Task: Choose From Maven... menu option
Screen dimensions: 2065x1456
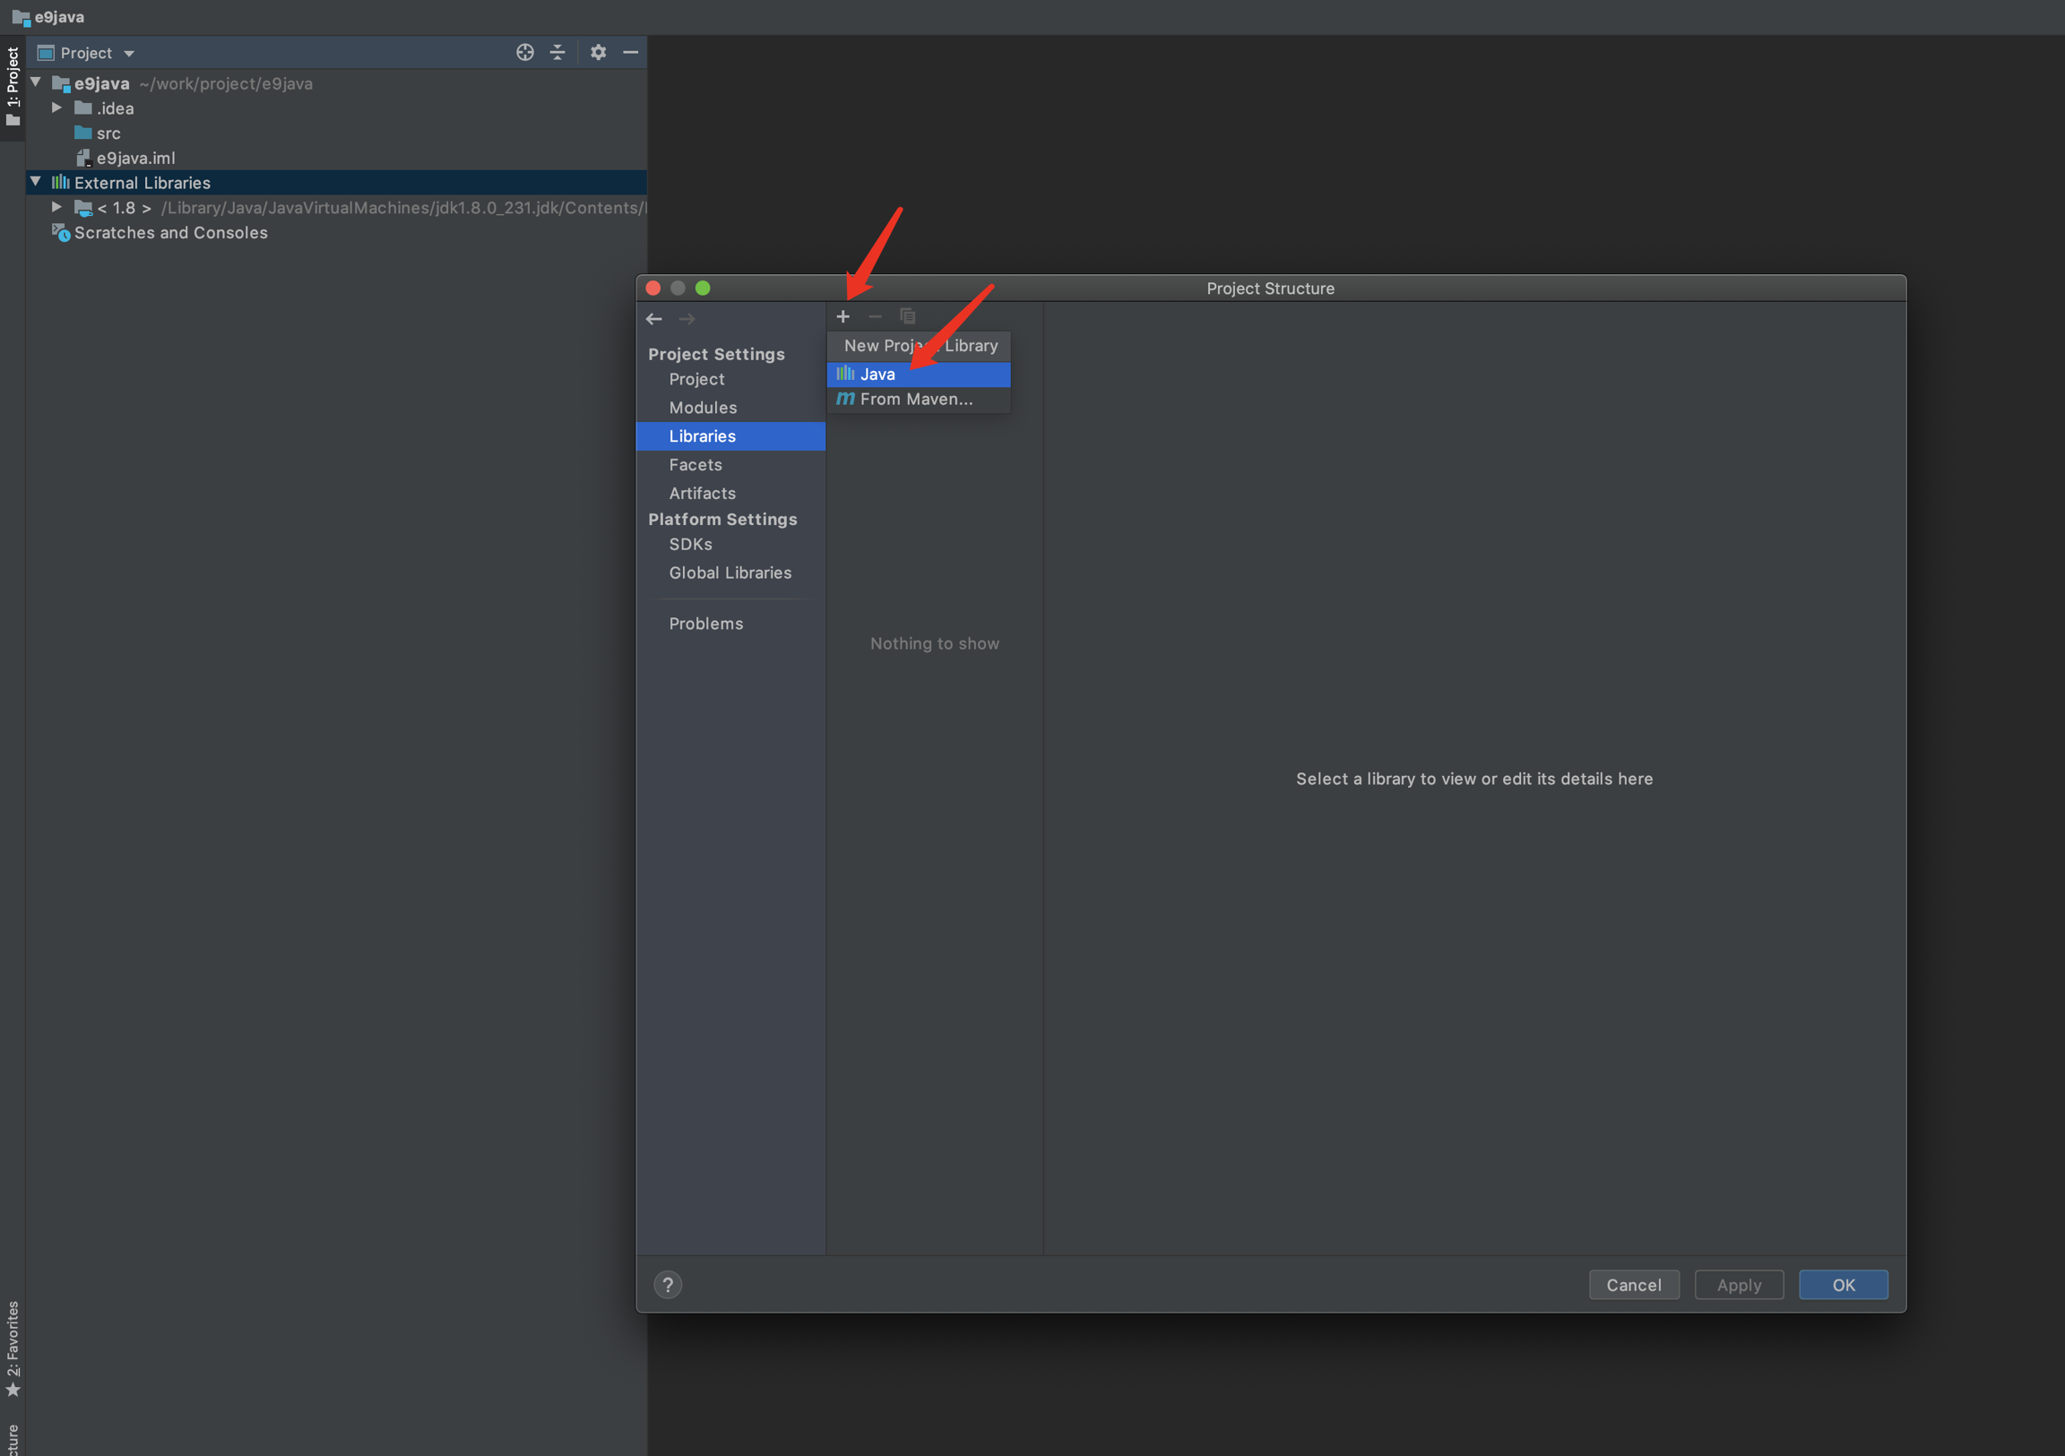Action: 916,400
